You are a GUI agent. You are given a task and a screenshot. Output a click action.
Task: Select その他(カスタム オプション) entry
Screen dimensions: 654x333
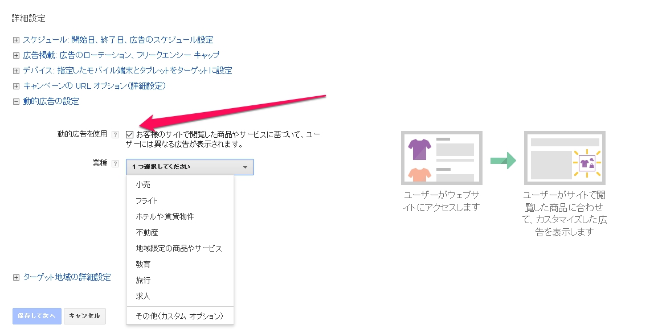click(180, 316)
